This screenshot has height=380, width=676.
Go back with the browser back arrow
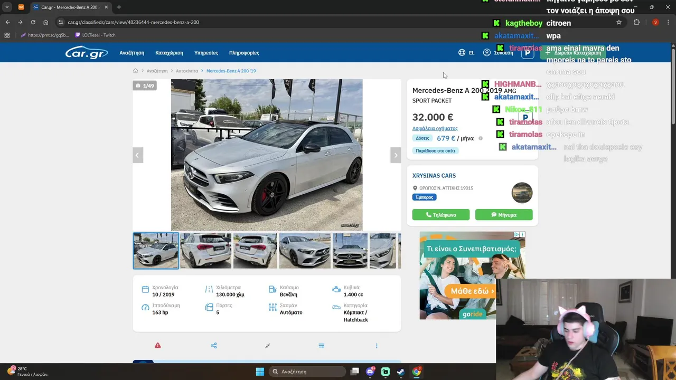7,22
